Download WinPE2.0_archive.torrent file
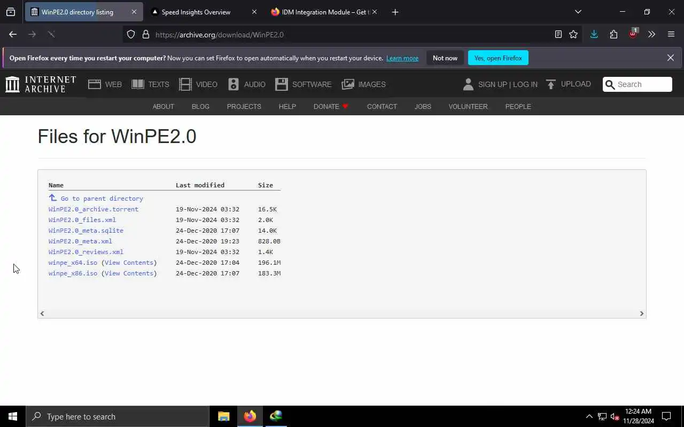The width and height of the screenshot is (684, 427). pyautogui.click(x=93, y=209)
